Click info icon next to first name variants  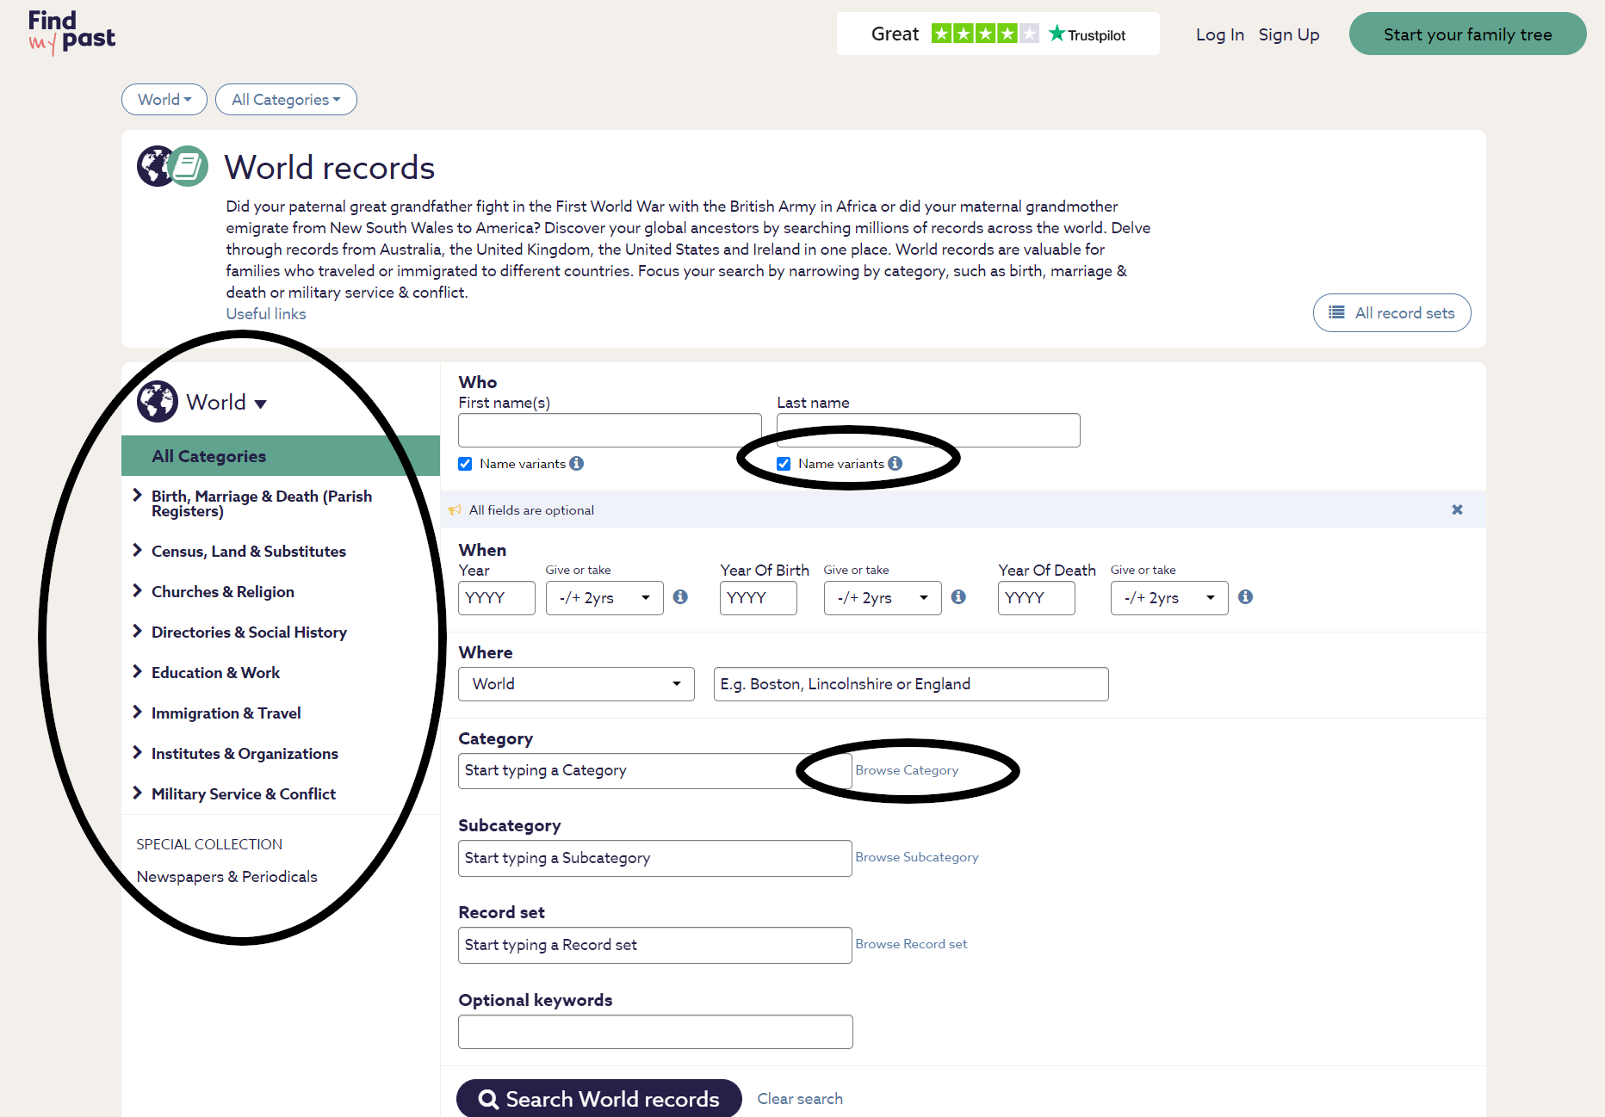[577, 464]
